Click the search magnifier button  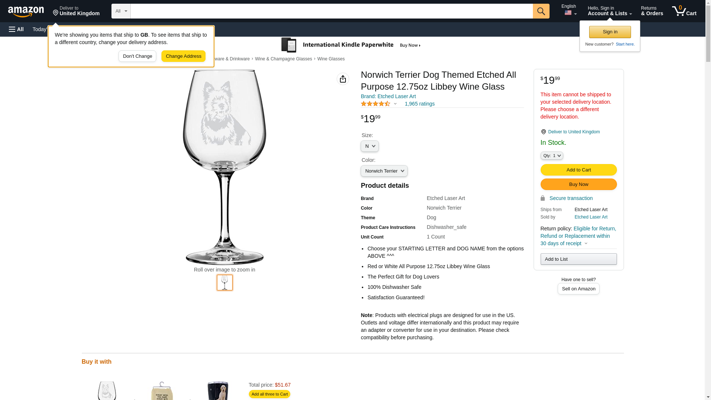541,11
